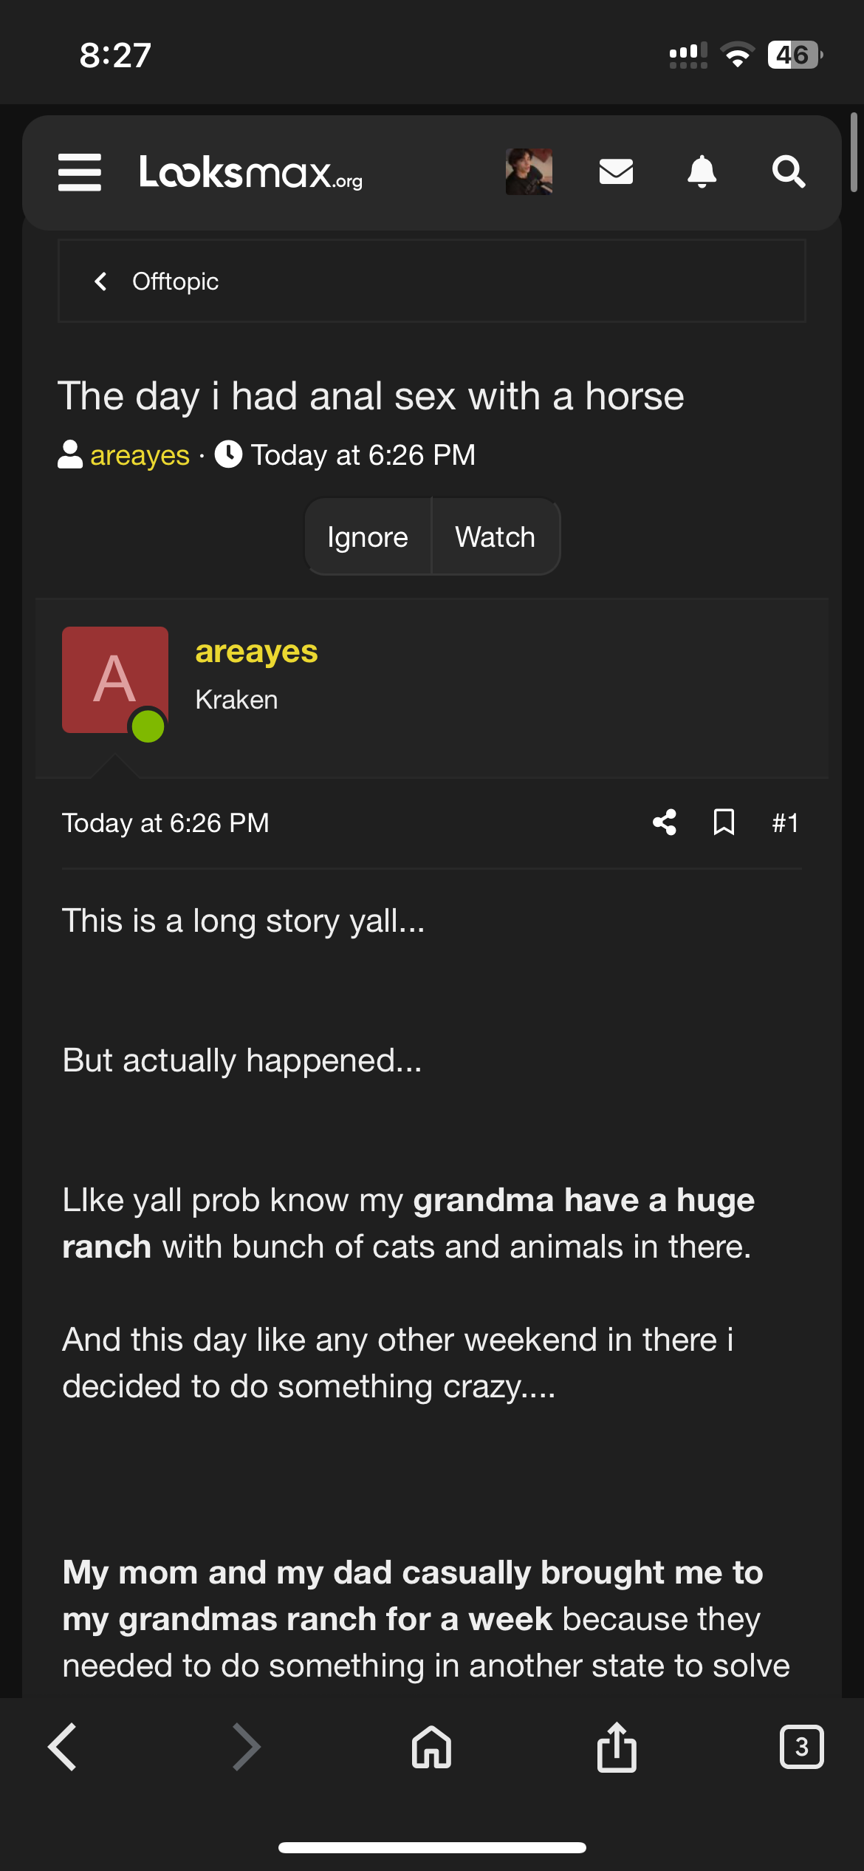Go back to Offtopic forum
The image size is (864, 1871).
click(174, 282)
